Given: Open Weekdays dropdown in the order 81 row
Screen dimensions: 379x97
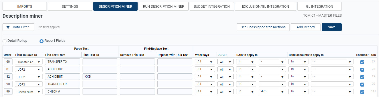Looking at the screenshot, I should point(205,69).
